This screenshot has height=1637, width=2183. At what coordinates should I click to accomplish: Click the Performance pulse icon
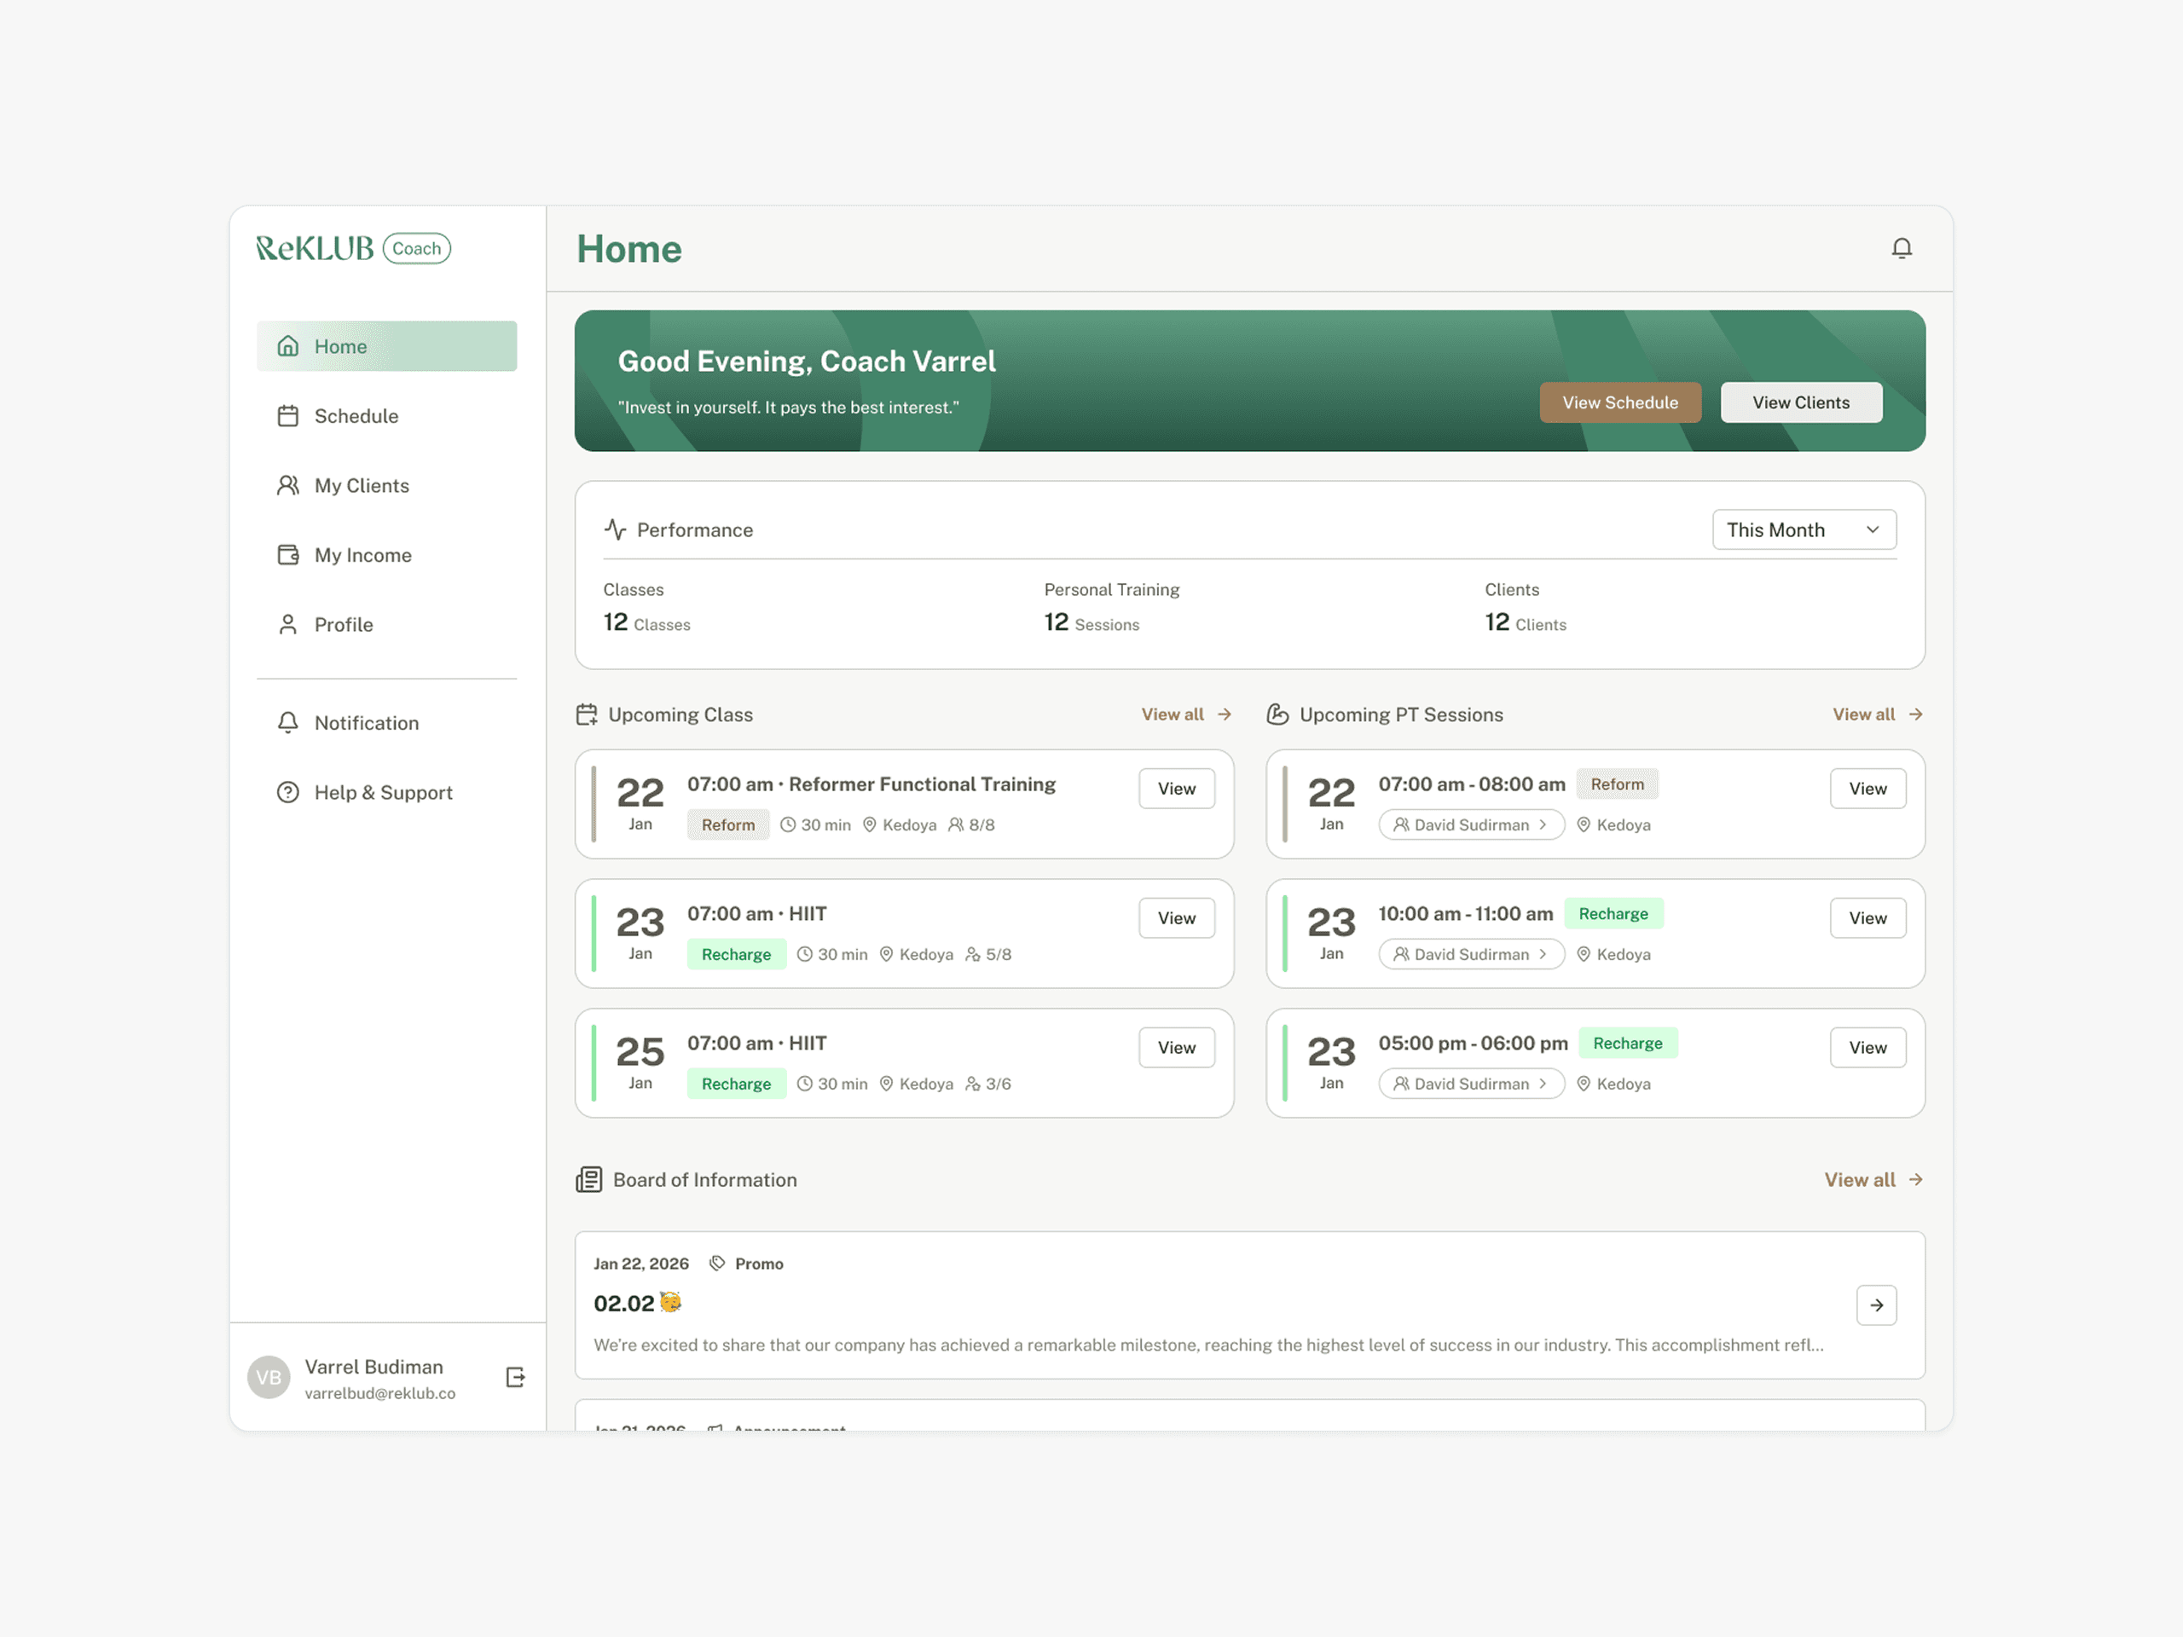[x=615, y=529]
